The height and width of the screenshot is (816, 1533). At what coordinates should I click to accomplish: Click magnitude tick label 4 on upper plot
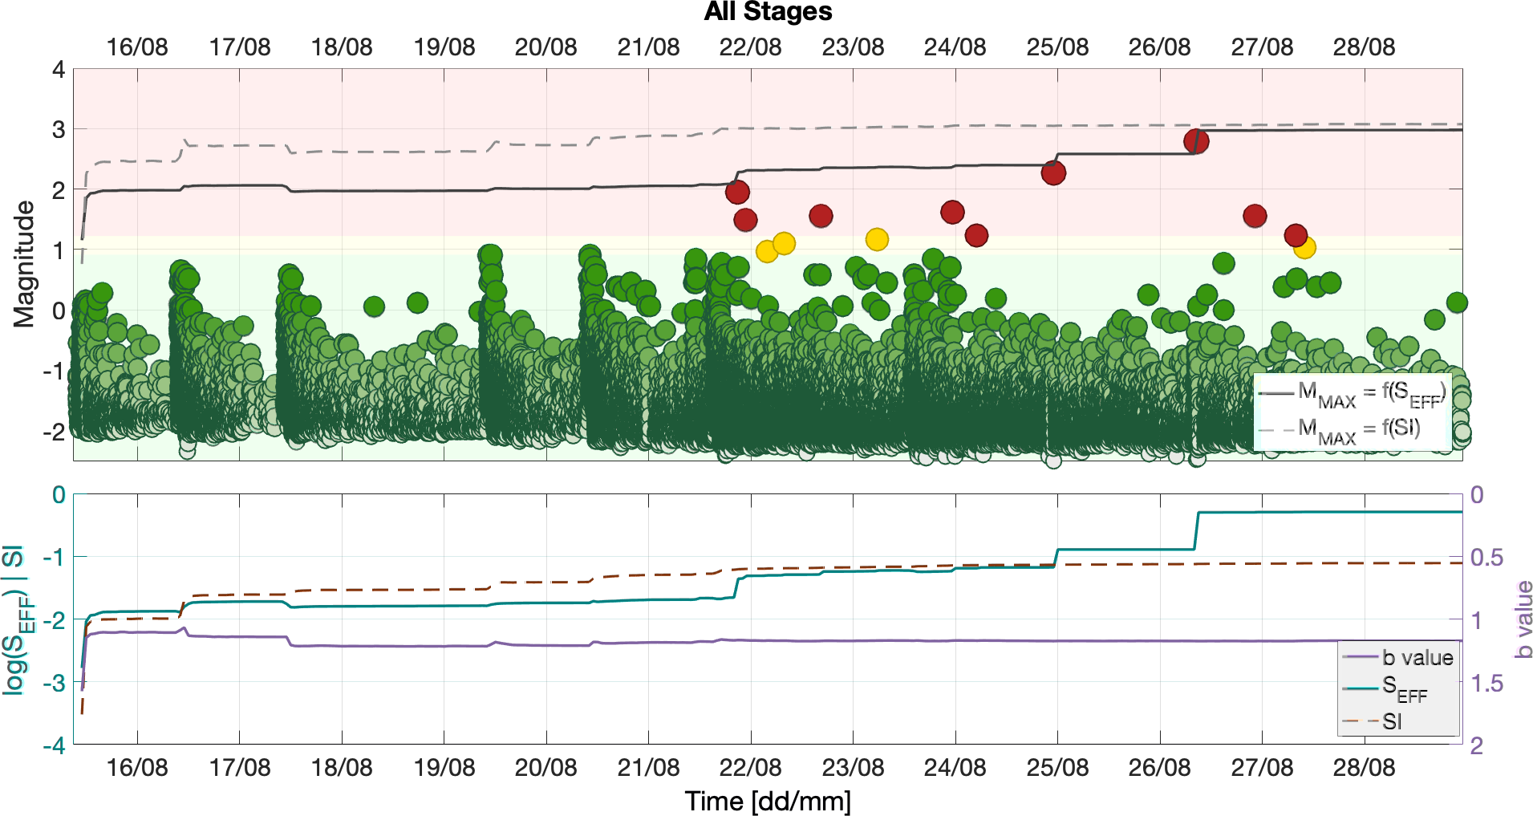(60, 69)
